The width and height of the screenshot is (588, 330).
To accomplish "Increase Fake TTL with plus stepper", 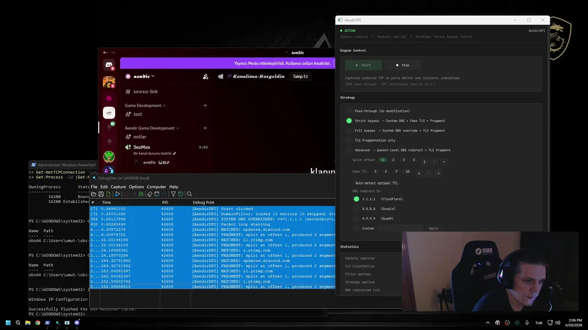I will 438,173.
